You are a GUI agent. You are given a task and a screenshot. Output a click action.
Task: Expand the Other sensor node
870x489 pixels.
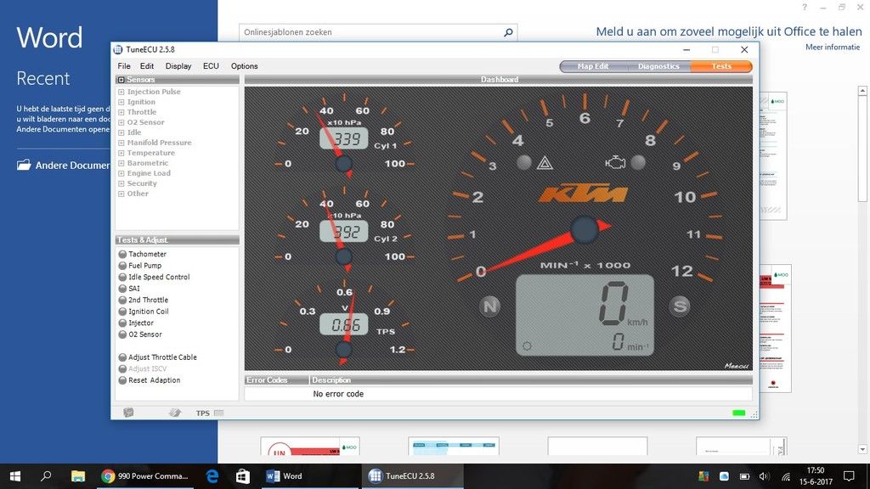tap(121, 194)
